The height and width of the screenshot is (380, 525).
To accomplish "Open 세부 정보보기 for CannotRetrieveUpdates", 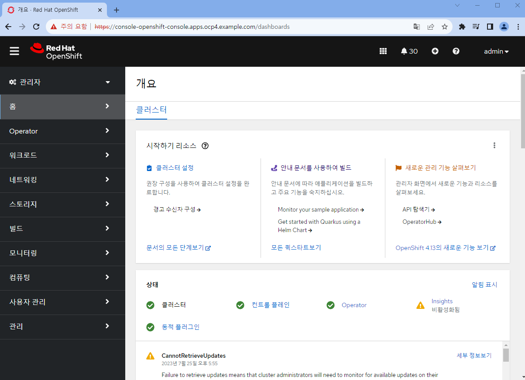I will click(474, 356).
